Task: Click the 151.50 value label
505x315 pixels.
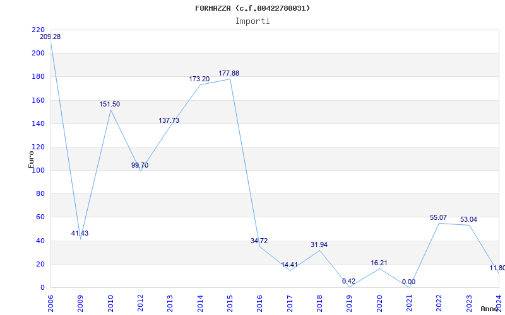Action: (109, 104)
